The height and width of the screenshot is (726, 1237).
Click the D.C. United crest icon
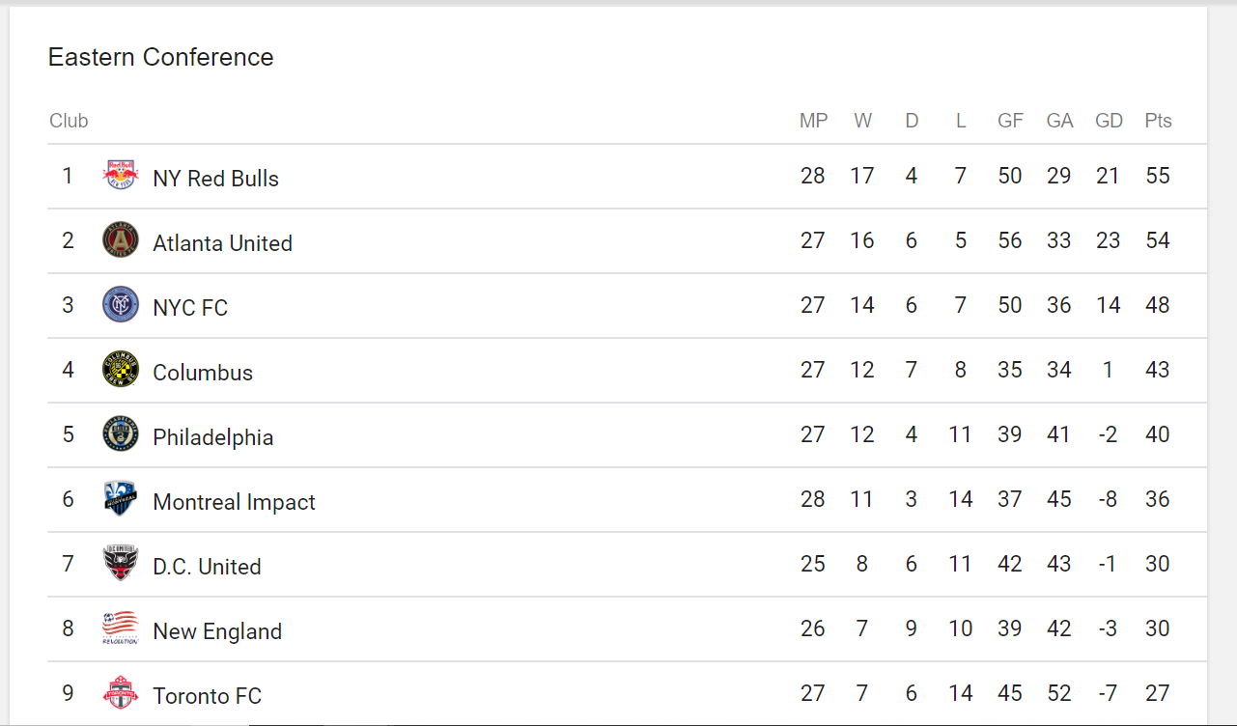121,564
